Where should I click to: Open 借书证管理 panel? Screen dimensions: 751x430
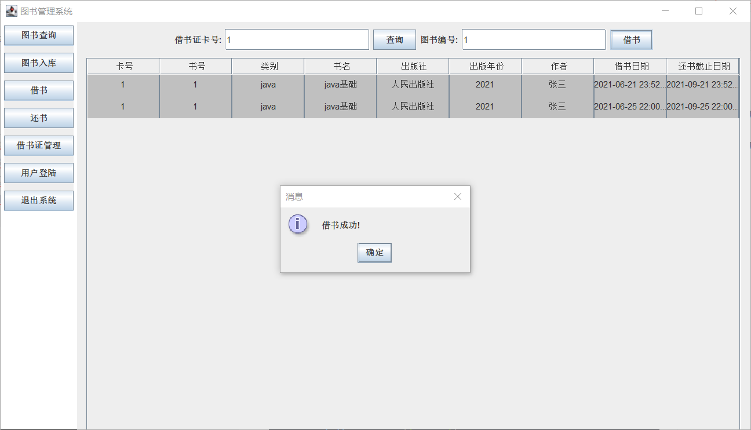pyautogui.click(x=38, y=145)
